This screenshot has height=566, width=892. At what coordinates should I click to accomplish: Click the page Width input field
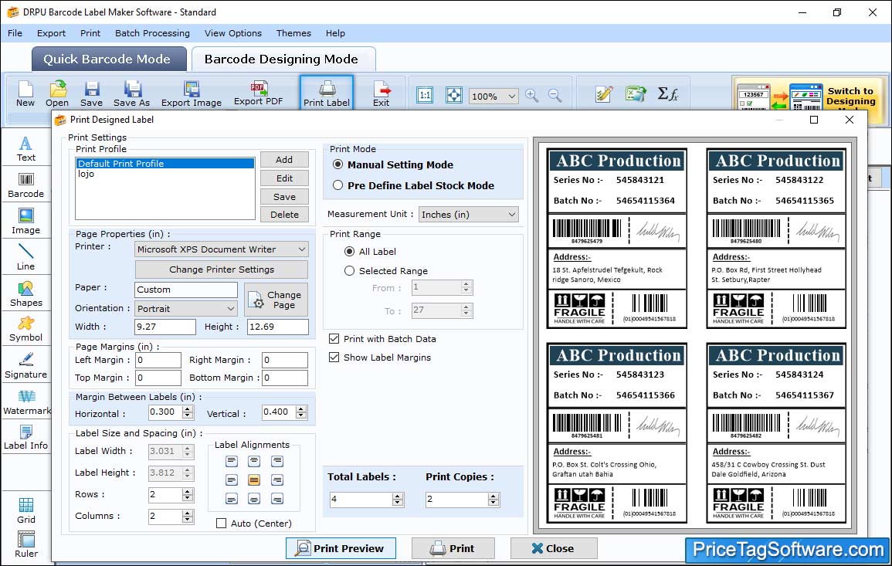(x=165, y=327)
